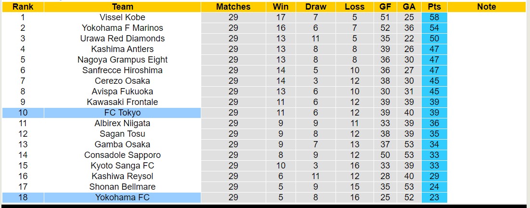Open Consadole Sapporo team entry
Image resolution: width=530 pixels, height=208 pixels.
122,155
